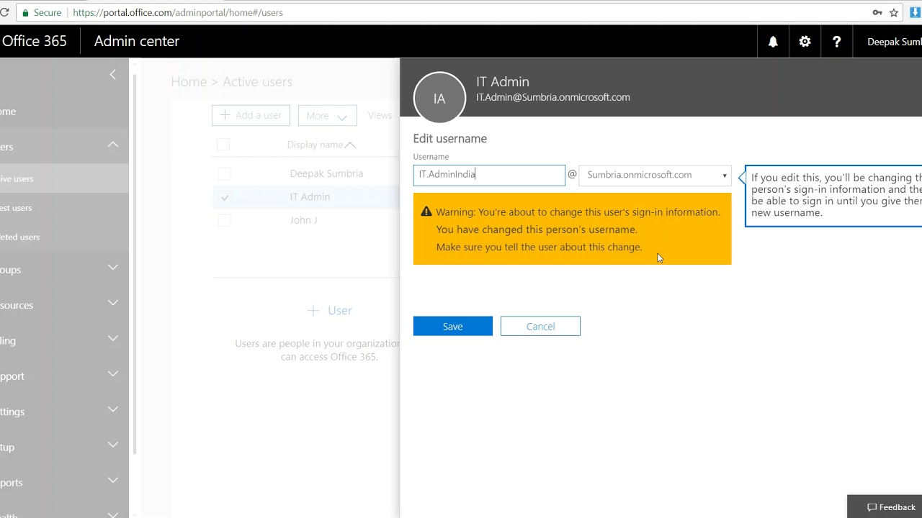Click the help question mark icon
The width and height of the screenshot is (922, 518).
click(x=836, y=42)
